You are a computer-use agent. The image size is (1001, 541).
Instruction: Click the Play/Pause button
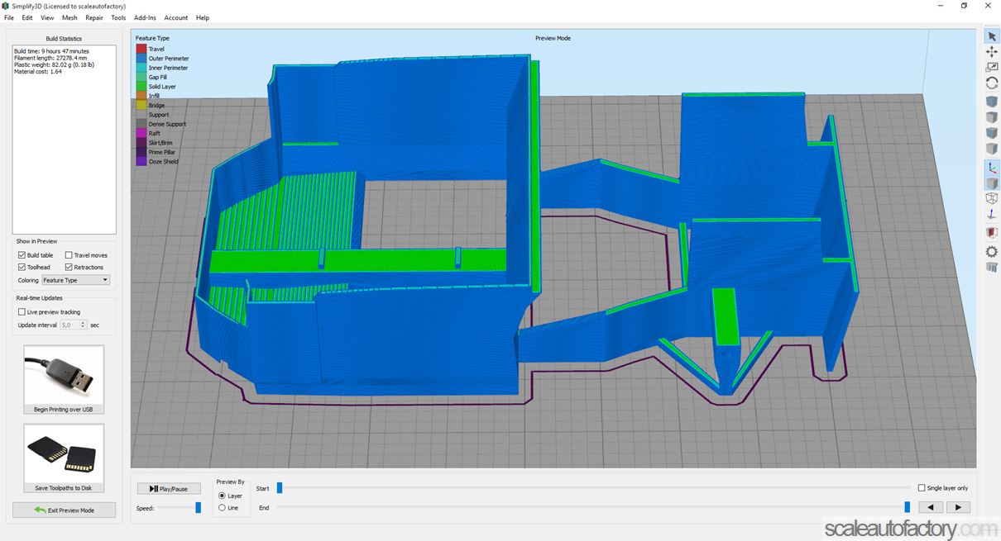169,489
